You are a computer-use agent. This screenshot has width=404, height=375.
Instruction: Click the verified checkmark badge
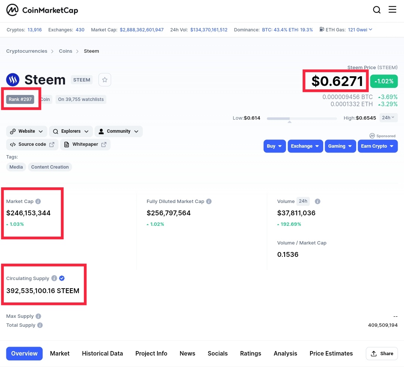(62, 278)
